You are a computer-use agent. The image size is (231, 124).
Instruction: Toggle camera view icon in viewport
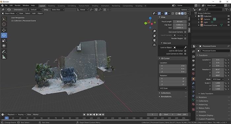click(x=154, y=40)
